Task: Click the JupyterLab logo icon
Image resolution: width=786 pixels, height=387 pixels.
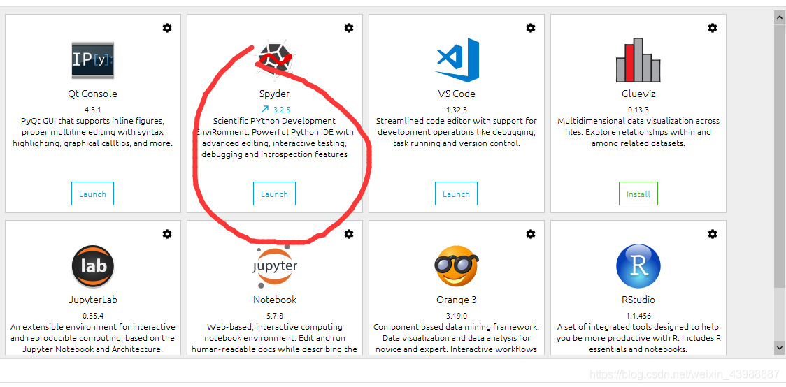Action: tap(93, 266)
